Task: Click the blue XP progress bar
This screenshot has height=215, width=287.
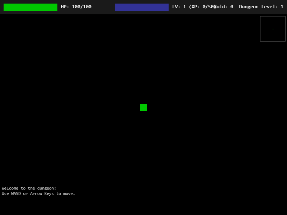Action: tap(142, 7)
